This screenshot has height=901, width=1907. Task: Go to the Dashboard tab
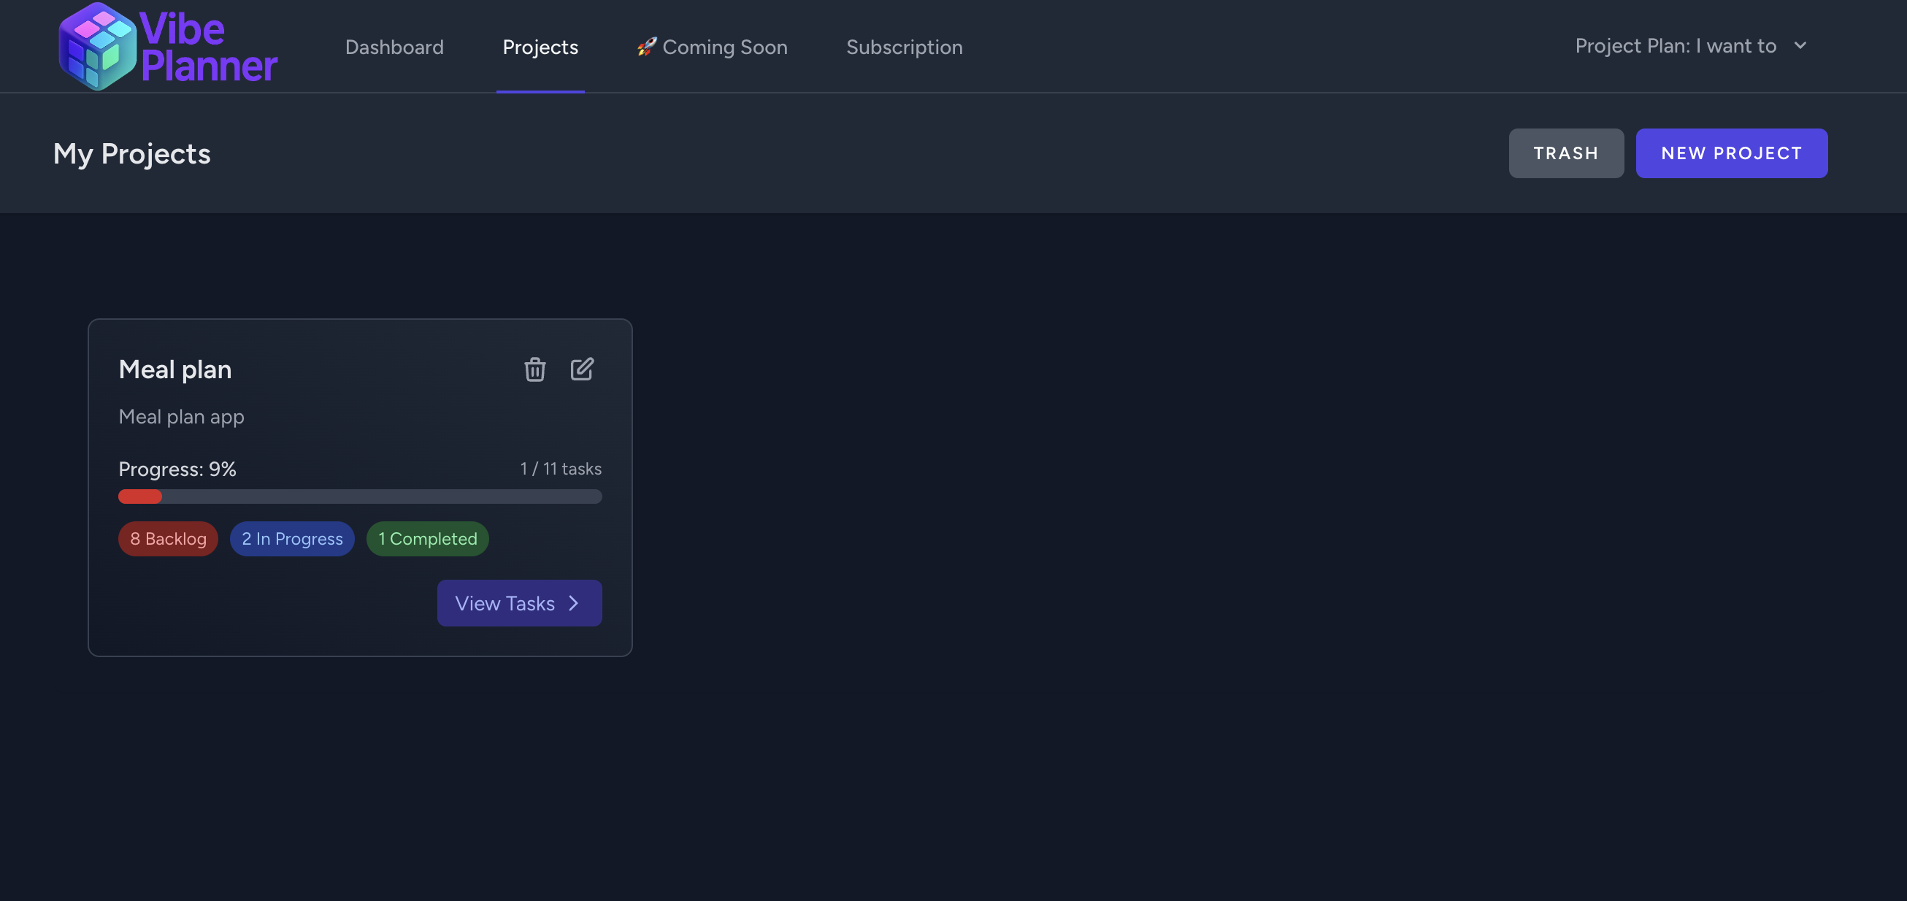pyautogui.click(x=394, y=47)
